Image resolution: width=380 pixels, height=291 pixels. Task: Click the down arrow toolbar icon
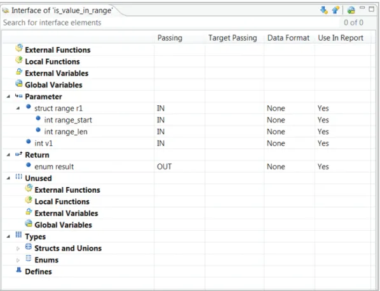pyautogui.click(x=324, y=10)
